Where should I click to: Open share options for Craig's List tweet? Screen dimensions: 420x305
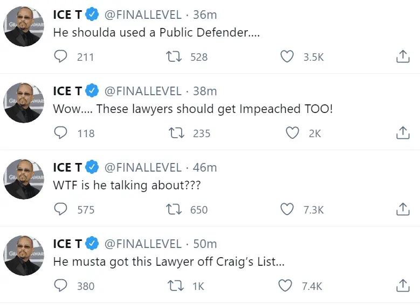[x=403, y=286]
